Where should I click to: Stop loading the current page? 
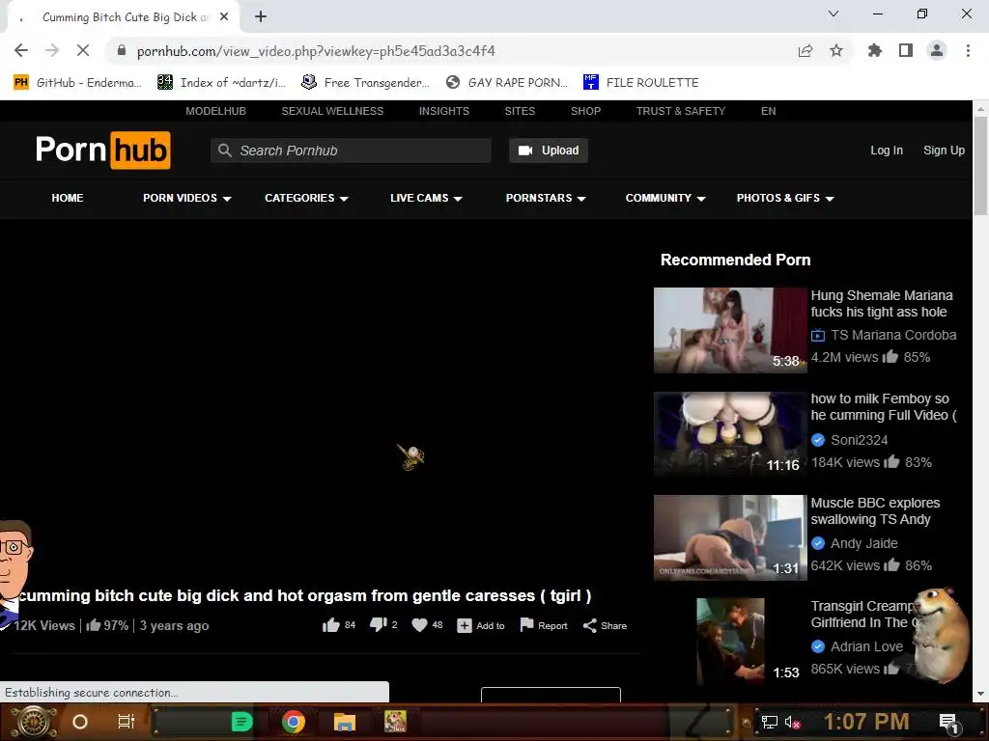click(x=83, y=50)
